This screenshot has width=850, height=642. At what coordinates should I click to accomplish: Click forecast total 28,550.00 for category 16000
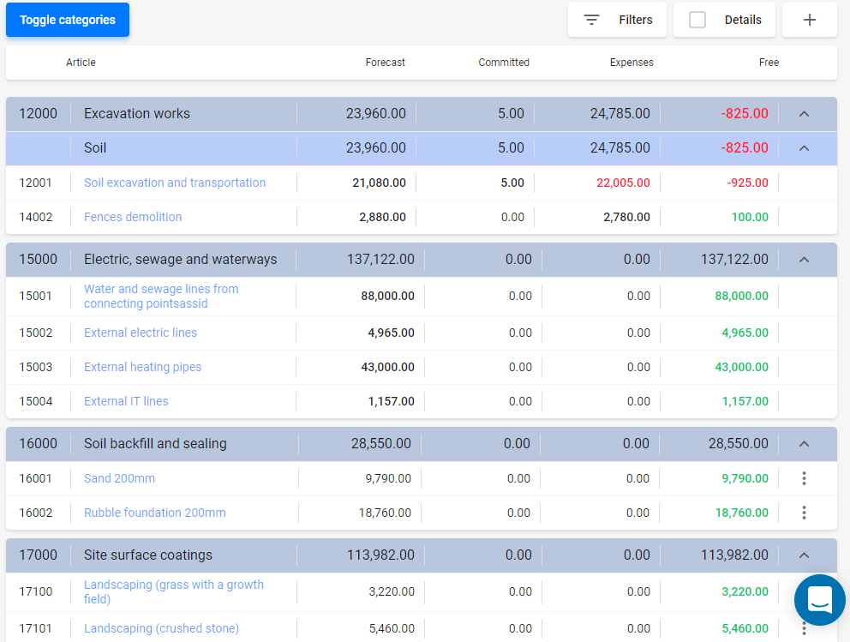(x=381, y=443)
